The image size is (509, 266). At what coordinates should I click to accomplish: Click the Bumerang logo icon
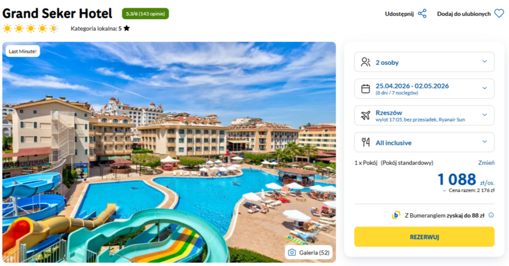tap(396, 215)
